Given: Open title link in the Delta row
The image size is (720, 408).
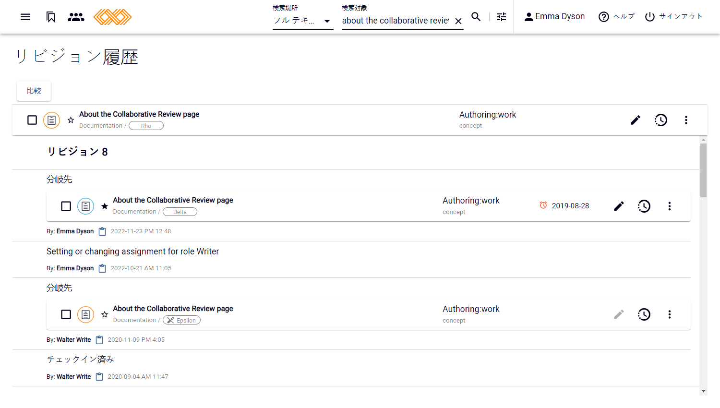Looking at the screenshot, I should tap(173, 200).
